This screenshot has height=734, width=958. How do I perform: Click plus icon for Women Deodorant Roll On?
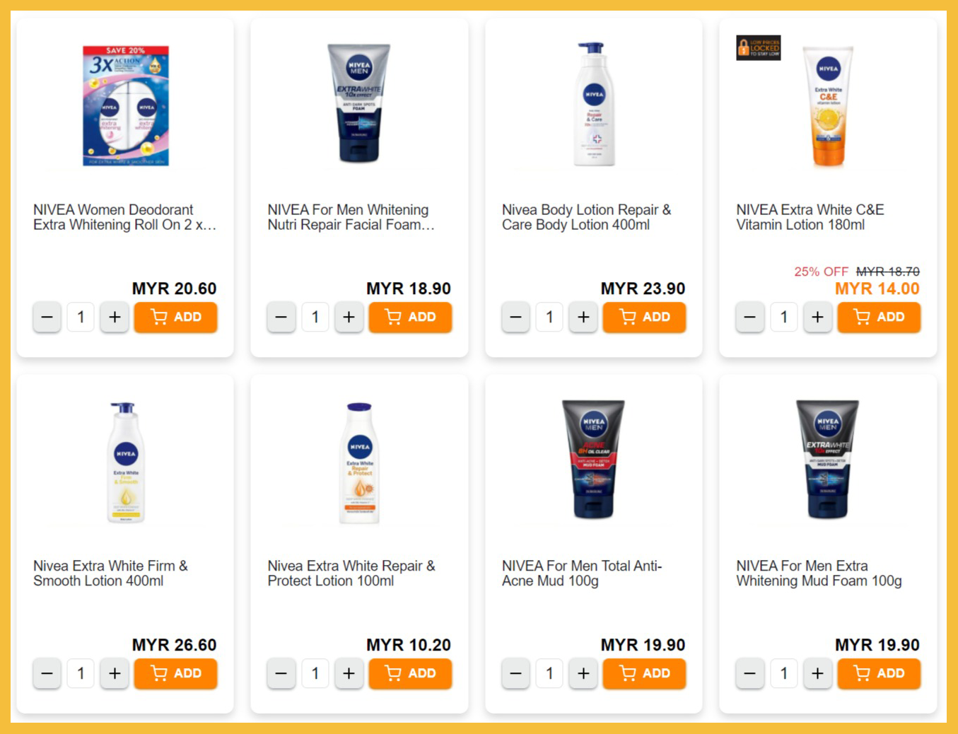coord(115,317)
